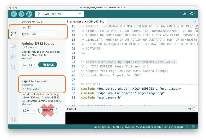Open the esp32 version 3.3.0 dropdown
This screenshot has width=206, height=140.
[x=28, y=110]
